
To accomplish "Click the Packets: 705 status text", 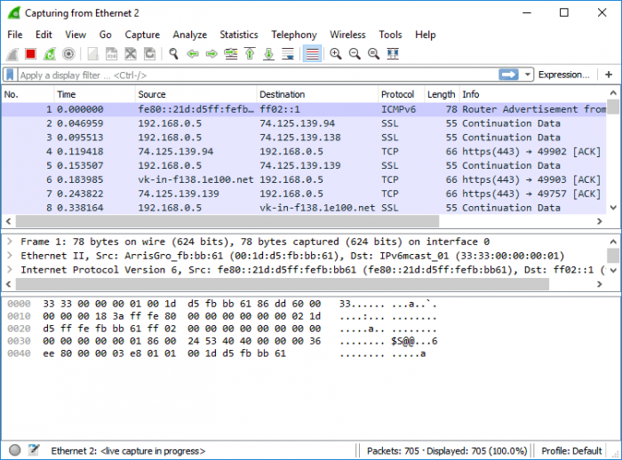I will click(x=393, y=451).
